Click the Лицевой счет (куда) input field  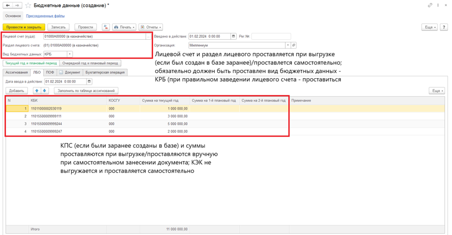point(95,37)
